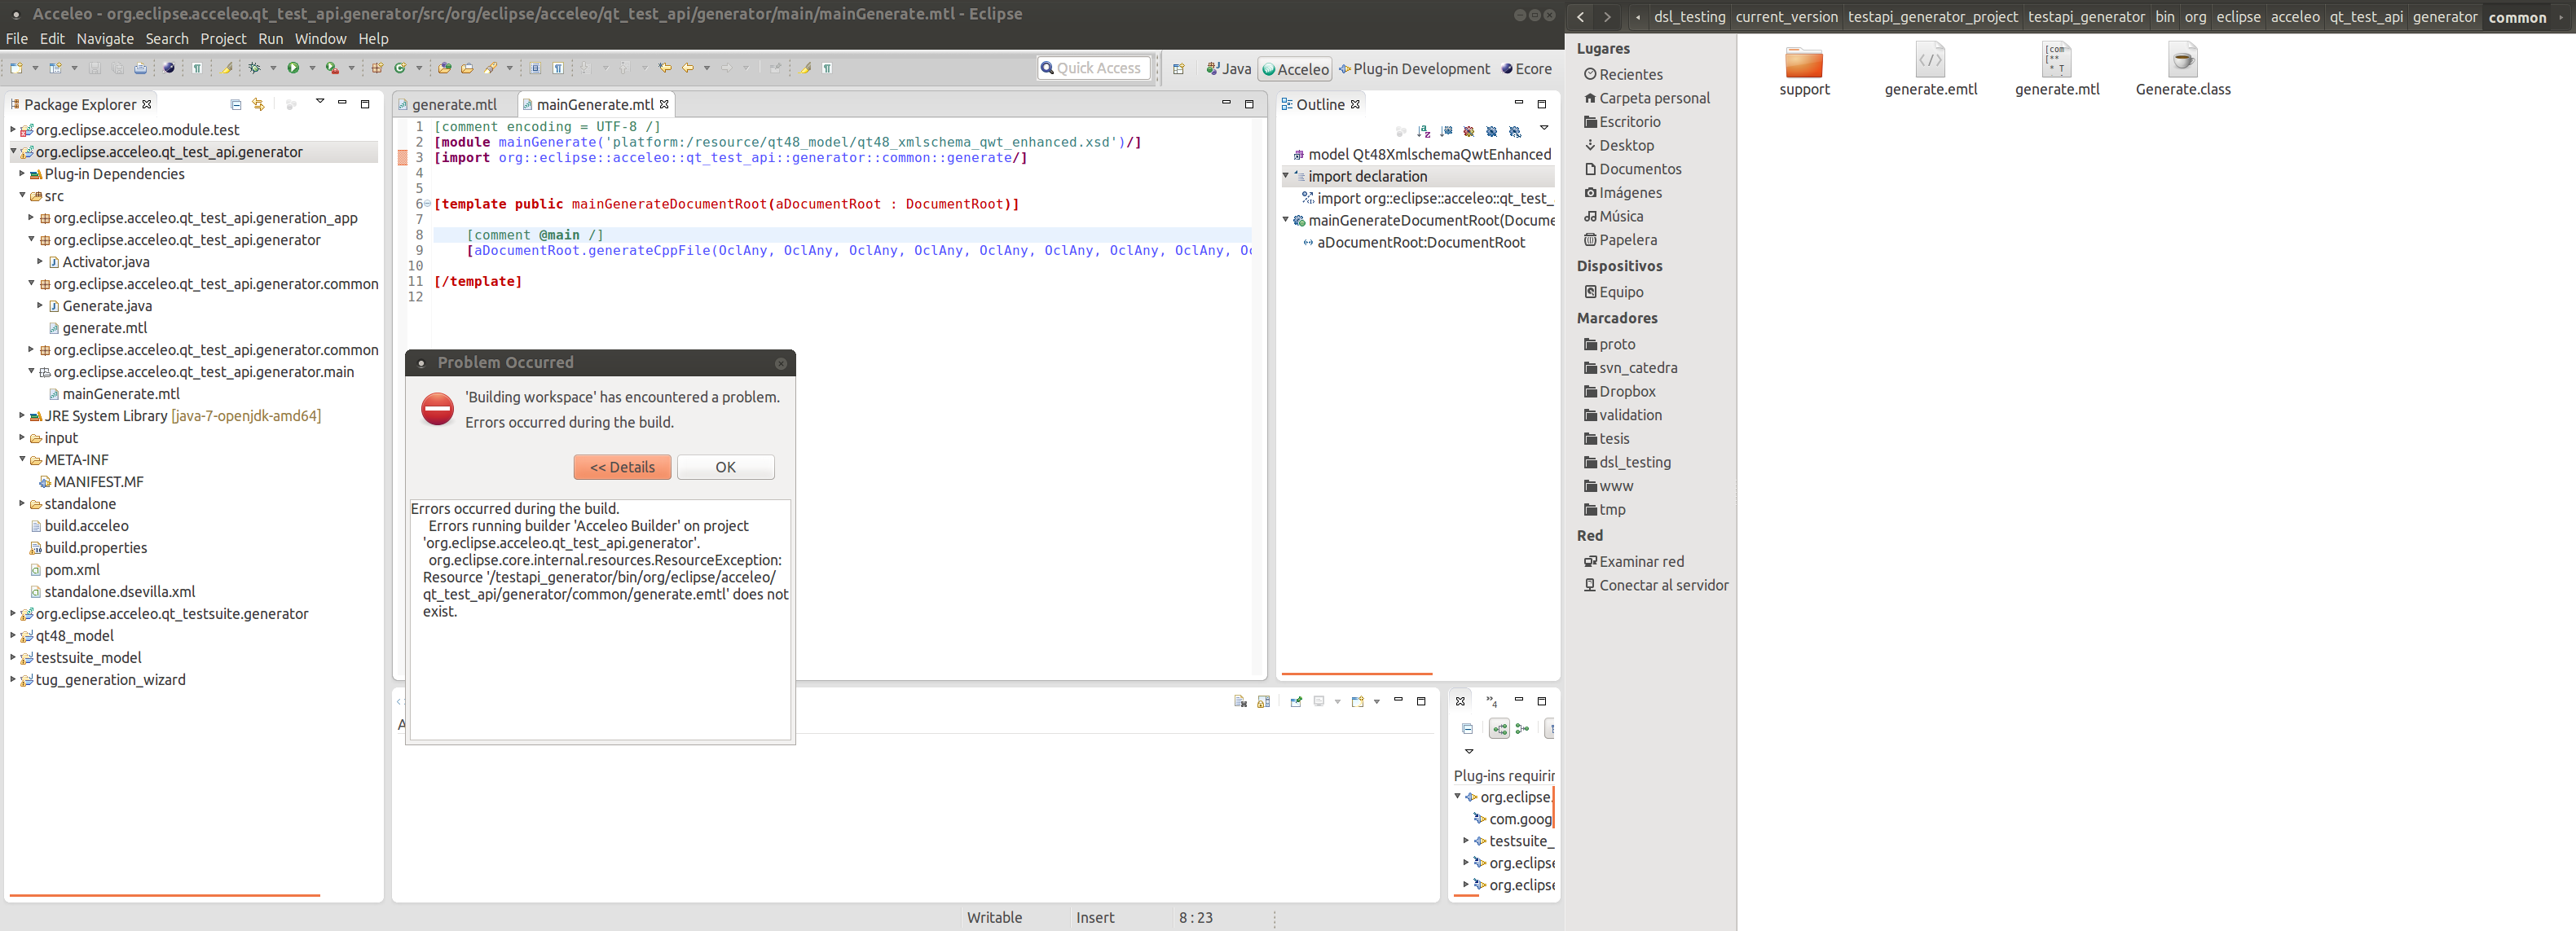Click the New wizard toolbar icon

click(x=16, y=68)
